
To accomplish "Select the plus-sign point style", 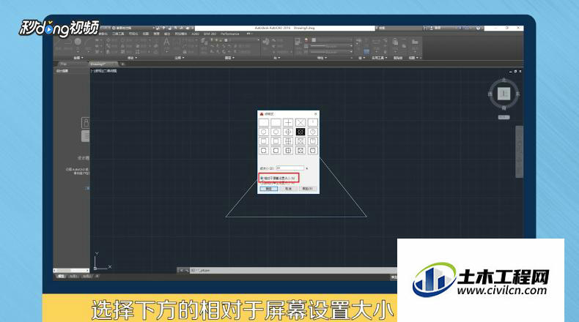I will 288,122.
